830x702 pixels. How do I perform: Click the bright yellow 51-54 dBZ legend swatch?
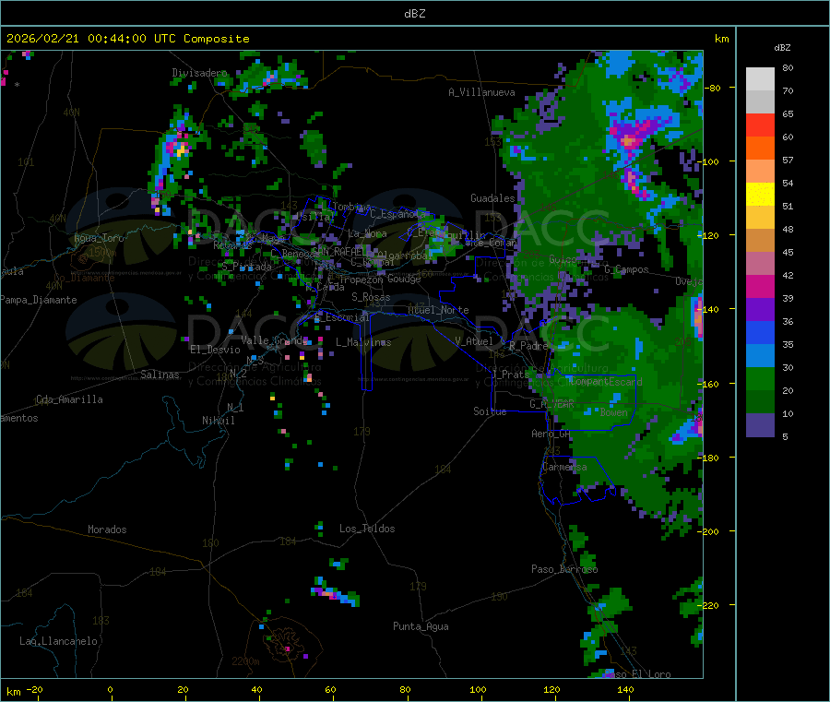pyautogui.click(x=760, y=195)
